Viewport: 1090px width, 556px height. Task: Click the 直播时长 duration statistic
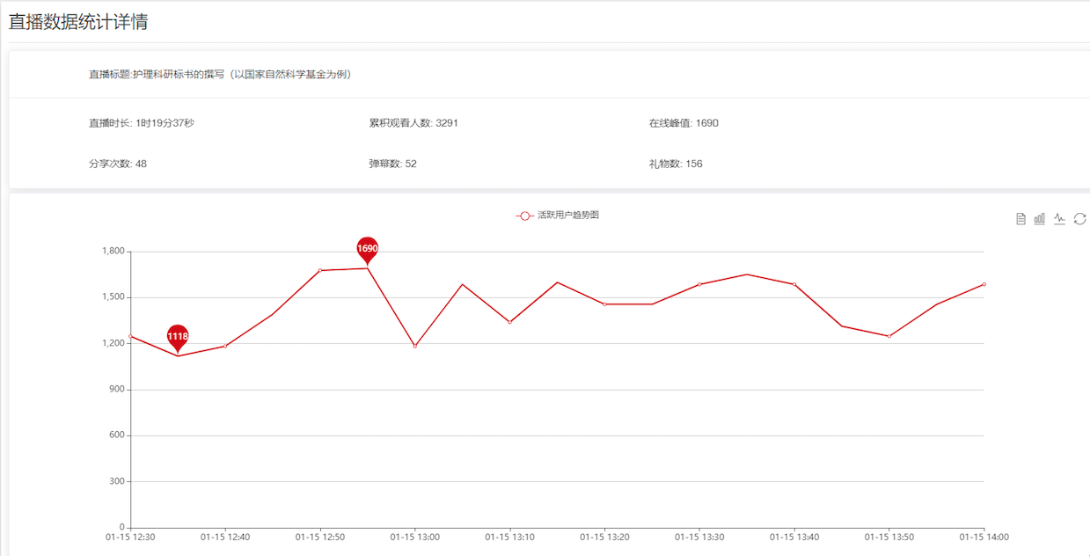(142, 123)
